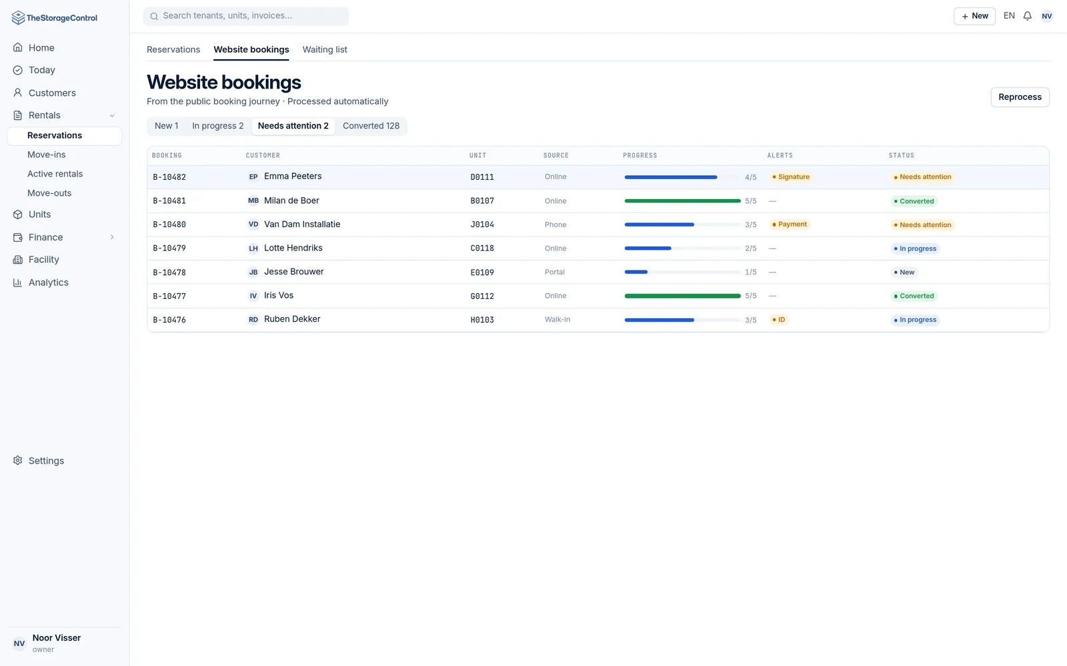Click the + New button
Screen dimensions: 1067x666
pyautogui.click(x=974, y=16)
